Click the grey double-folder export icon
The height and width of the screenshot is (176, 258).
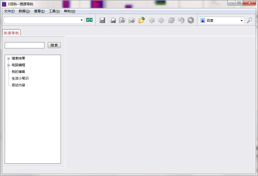pos(122,20)
